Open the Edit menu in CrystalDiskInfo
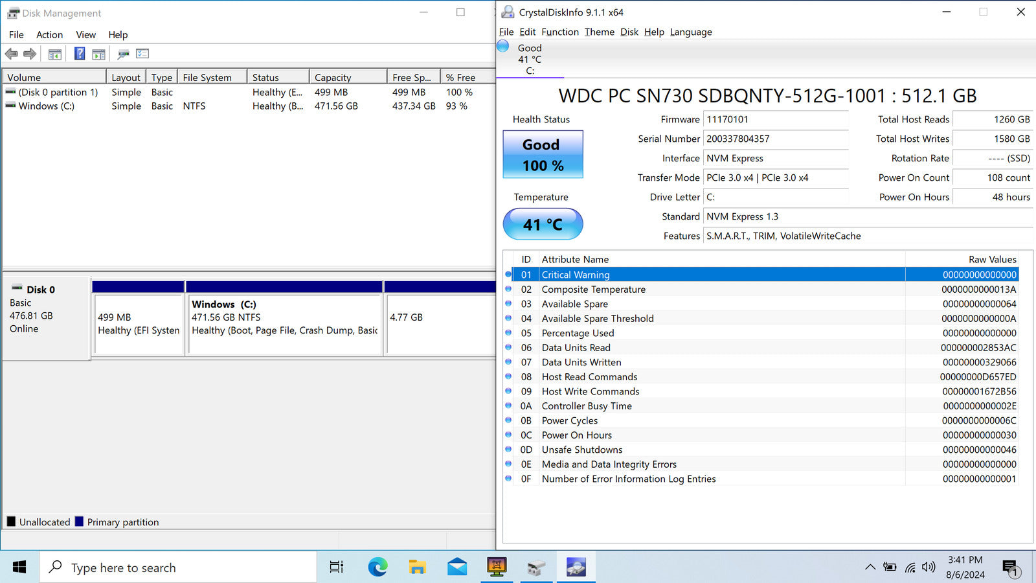 [528, 32]
